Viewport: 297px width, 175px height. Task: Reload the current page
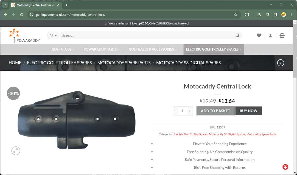coord(22,15)
